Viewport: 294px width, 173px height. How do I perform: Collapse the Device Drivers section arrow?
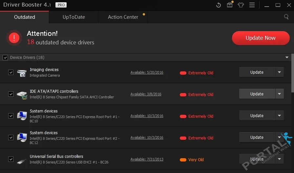click(x=287, y=57)
